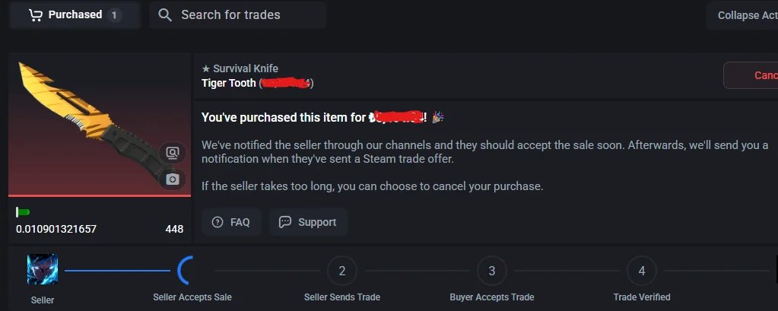
Task: Open the inspect-in-game icon on knife image
Action: coord(173,153)
